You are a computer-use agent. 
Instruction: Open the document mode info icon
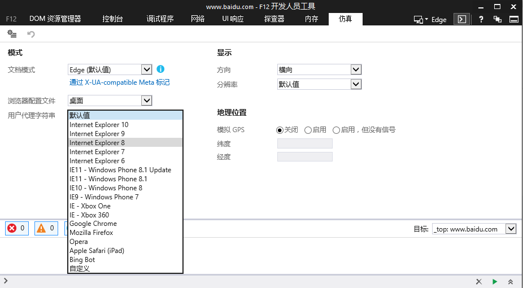(160, 69)
